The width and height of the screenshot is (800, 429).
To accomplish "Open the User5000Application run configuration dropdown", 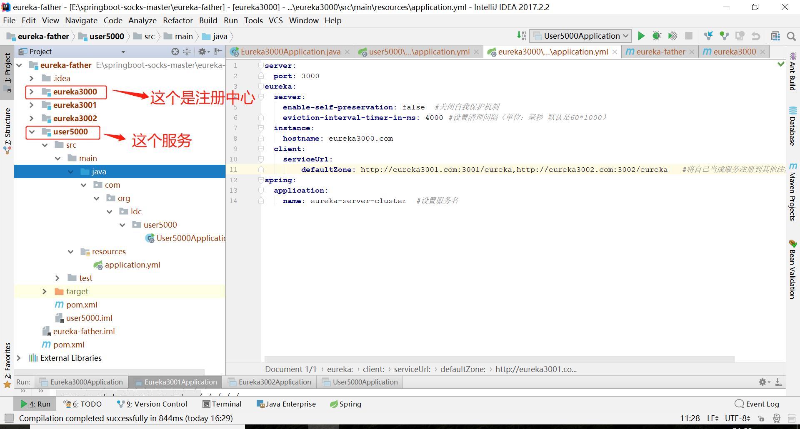I will tap(580, 36).
